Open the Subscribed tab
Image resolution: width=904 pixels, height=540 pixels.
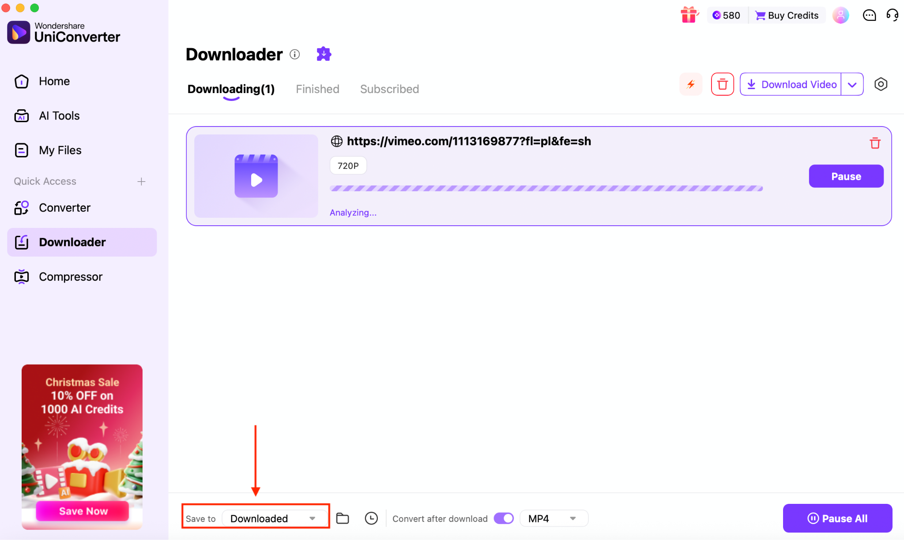[389, 89]
